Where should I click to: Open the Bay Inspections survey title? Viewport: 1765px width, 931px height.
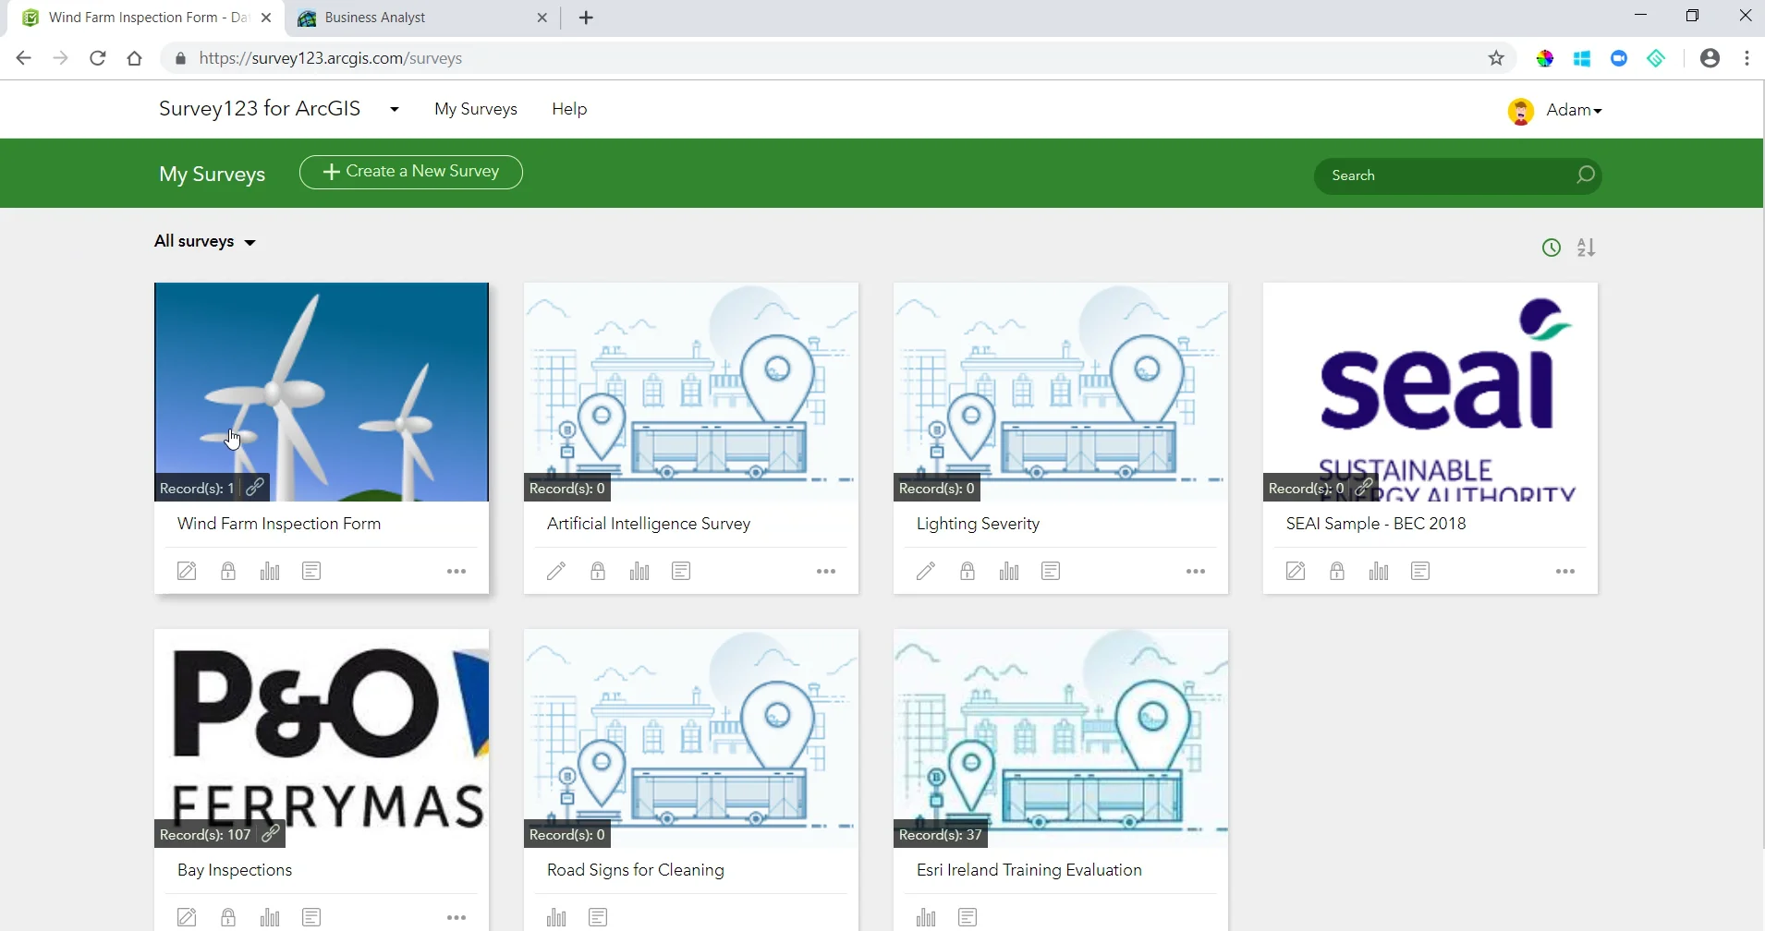(235, 870)
